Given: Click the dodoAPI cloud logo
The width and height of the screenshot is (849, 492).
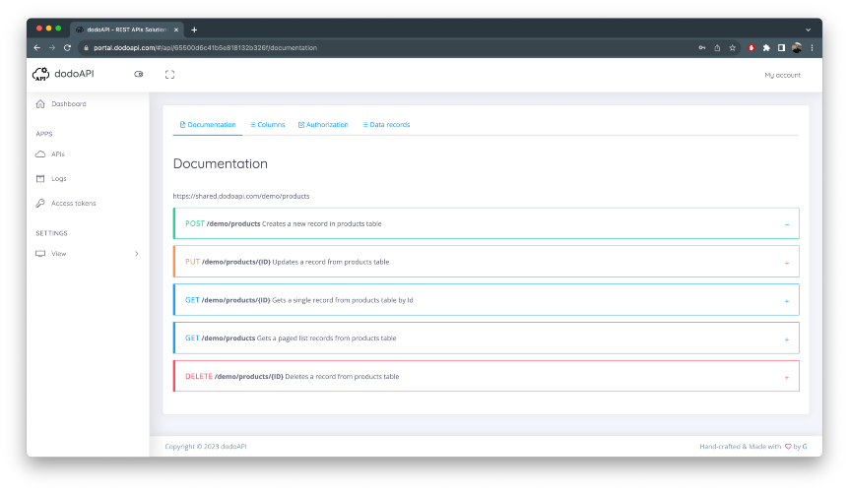Looking at the screenshot, I should (x=41, y=74).
